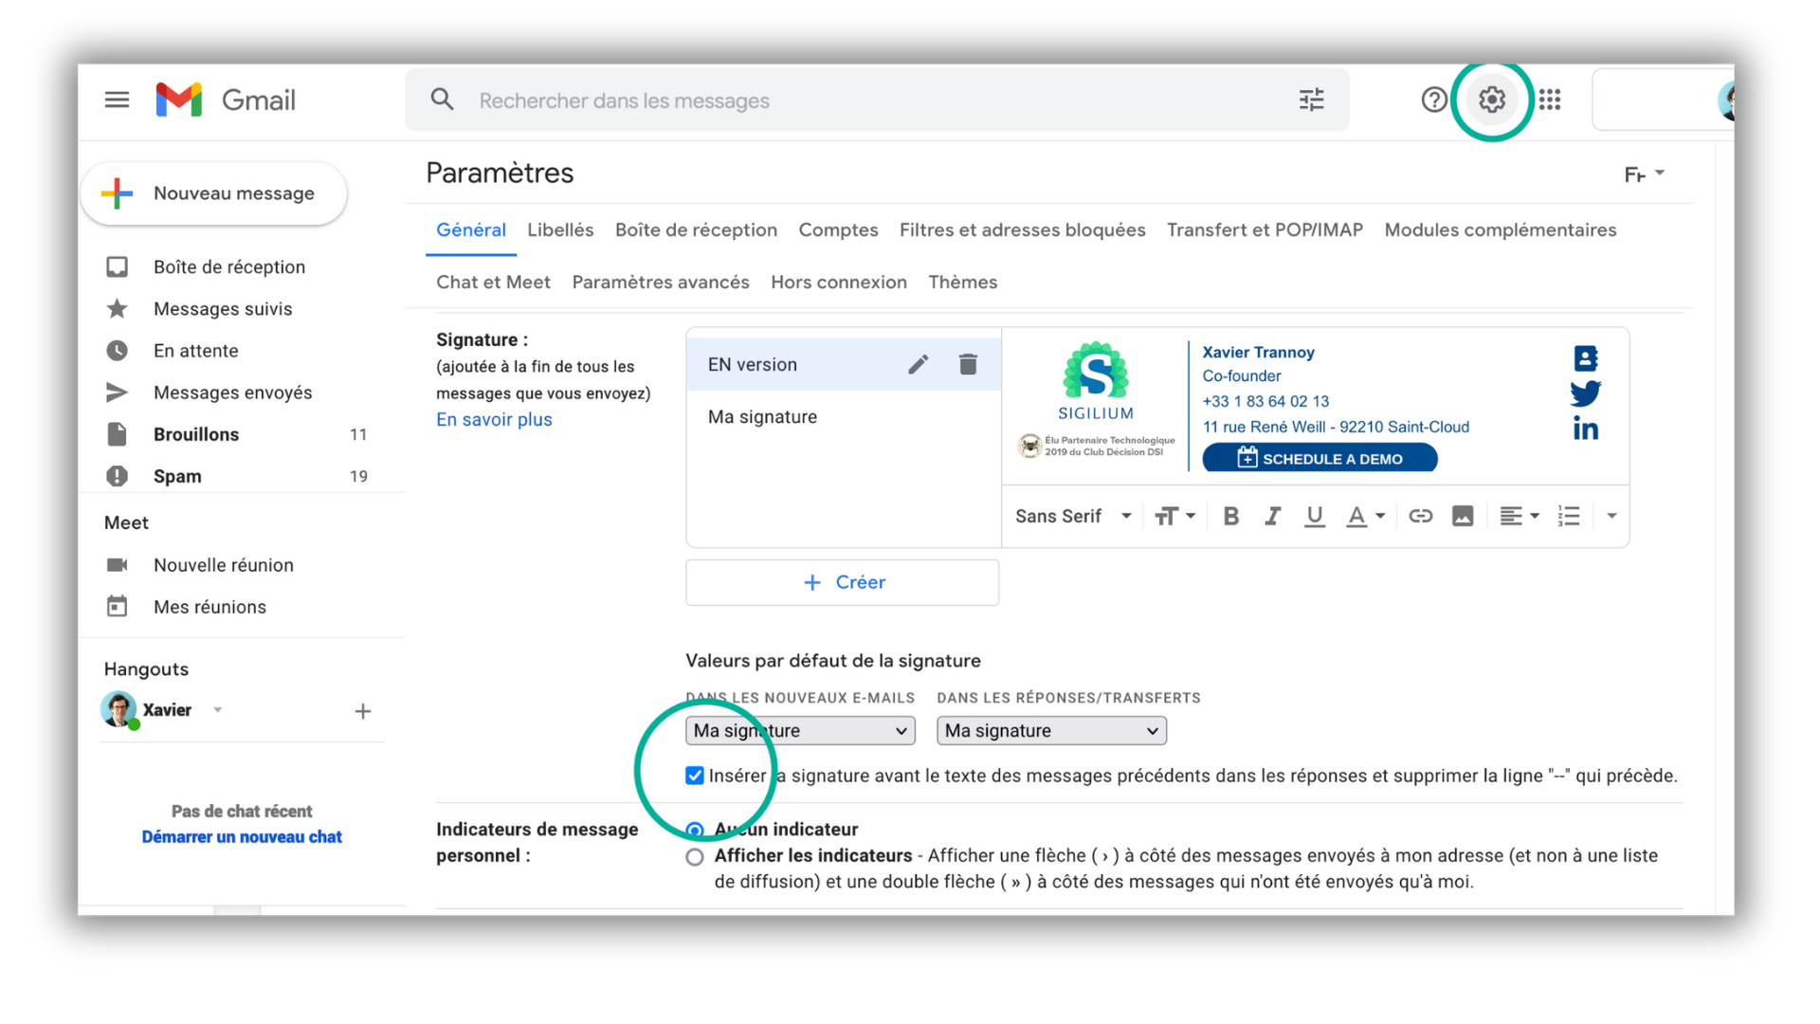Expand the Sans Serif font dropdown

pos(1073,516)
